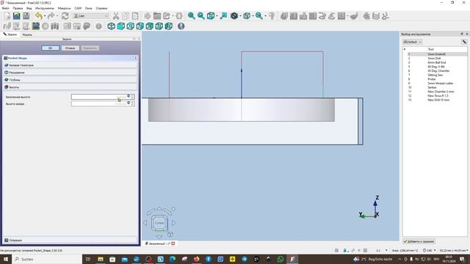Click the draw style cube icon
Screen dimensions: 470x264
(x=211, y=16)
